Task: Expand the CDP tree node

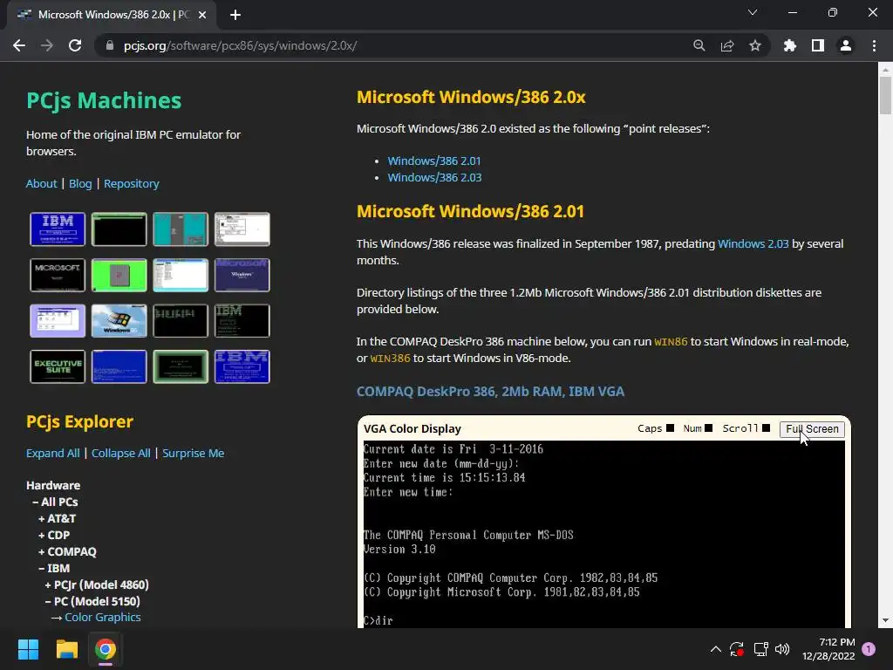Action: [x=54, y=535]
